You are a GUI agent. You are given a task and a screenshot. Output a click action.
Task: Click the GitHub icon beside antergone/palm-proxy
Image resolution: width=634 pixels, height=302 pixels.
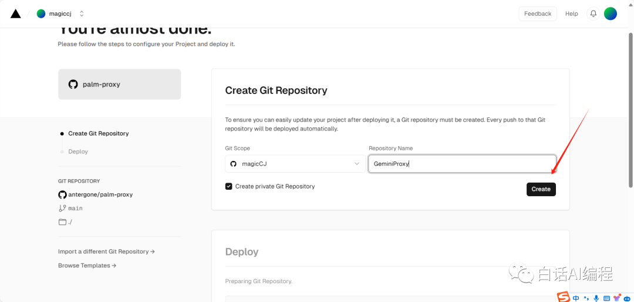pos(62,194)
